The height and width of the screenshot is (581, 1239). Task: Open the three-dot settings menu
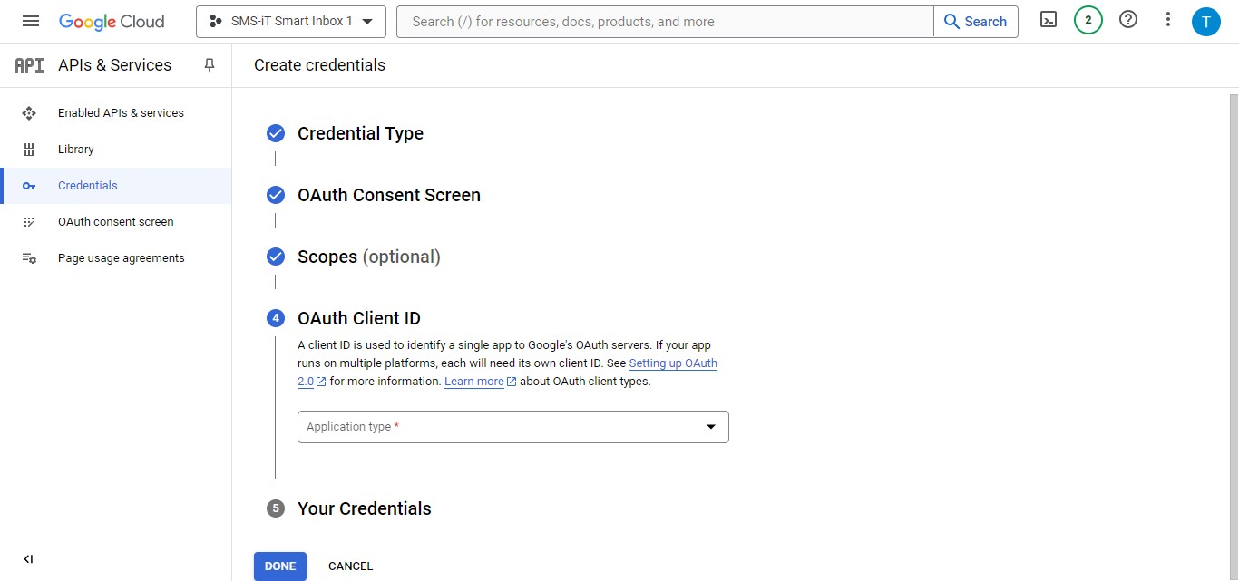pos(1168,20)
